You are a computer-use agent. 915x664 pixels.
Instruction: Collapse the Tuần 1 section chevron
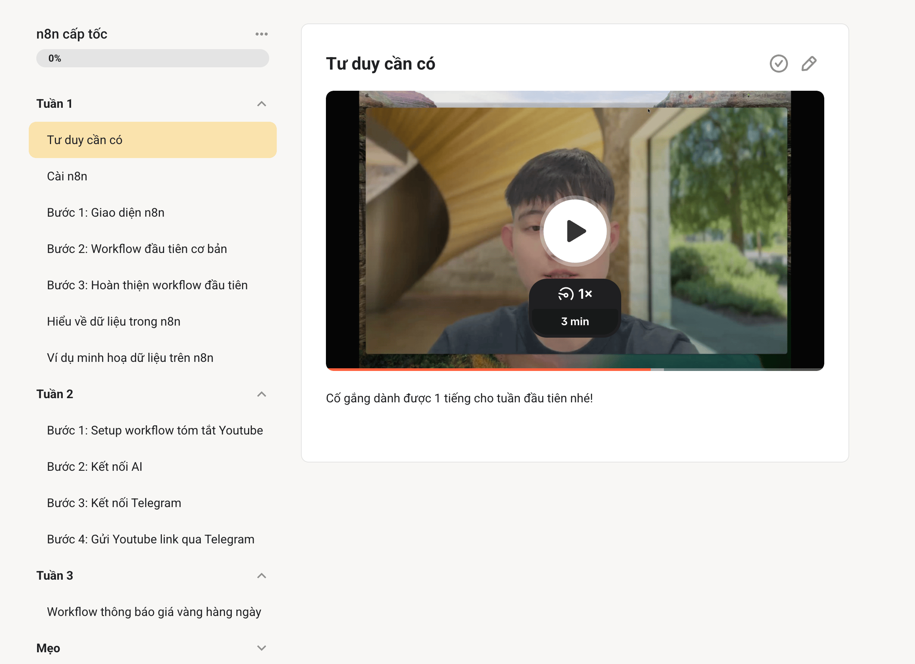(x=261, y=104)
